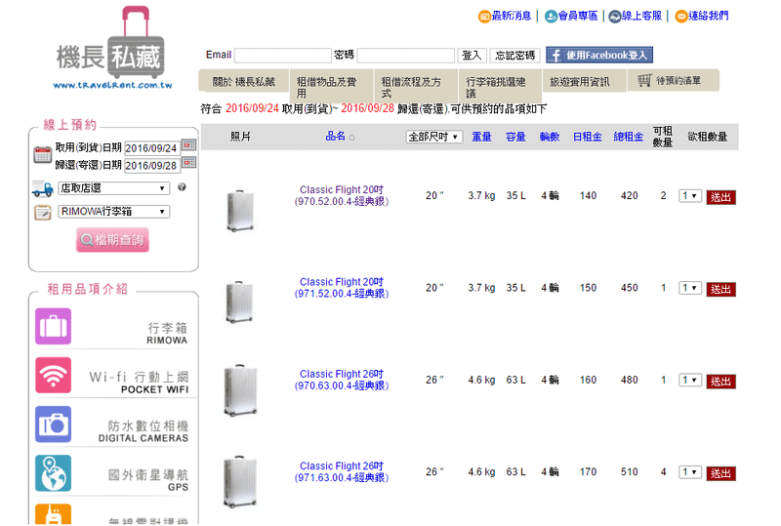Click the 970.63.00.4 suitcase thumbnail
781x526 pixels.
click(x=240, y=390)
